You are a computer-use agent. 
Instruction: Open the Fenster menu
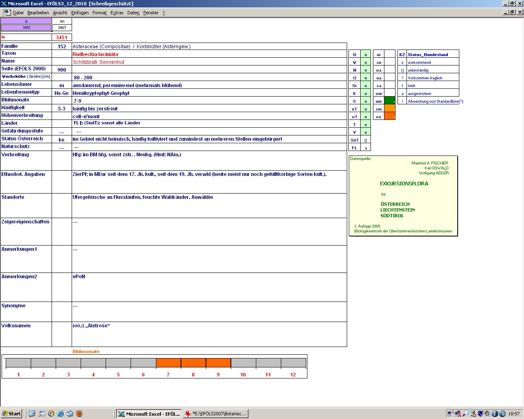tap(151, 13)
